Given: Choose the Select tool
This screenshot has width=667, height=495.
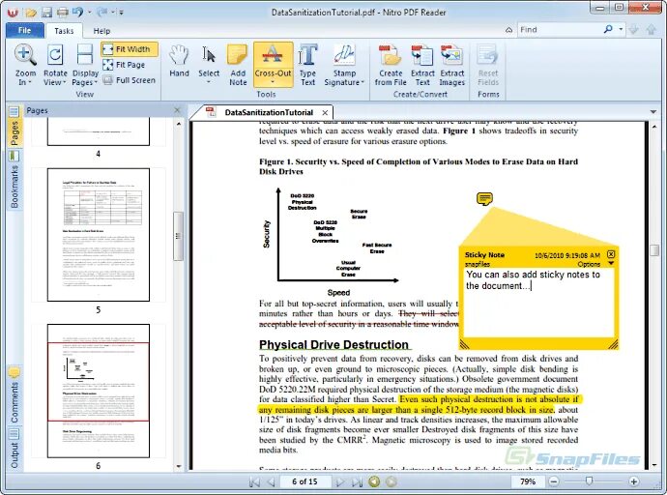Looking at the screenshot, I should click(209, 64).
